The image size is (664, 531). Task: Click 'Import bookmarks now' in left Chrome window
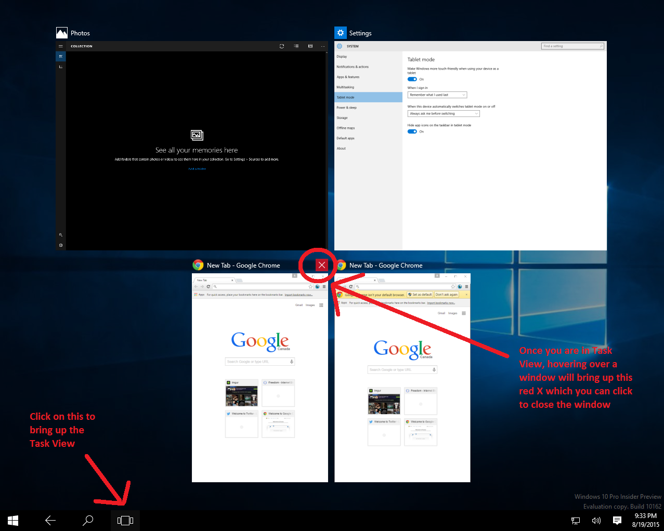298,295
